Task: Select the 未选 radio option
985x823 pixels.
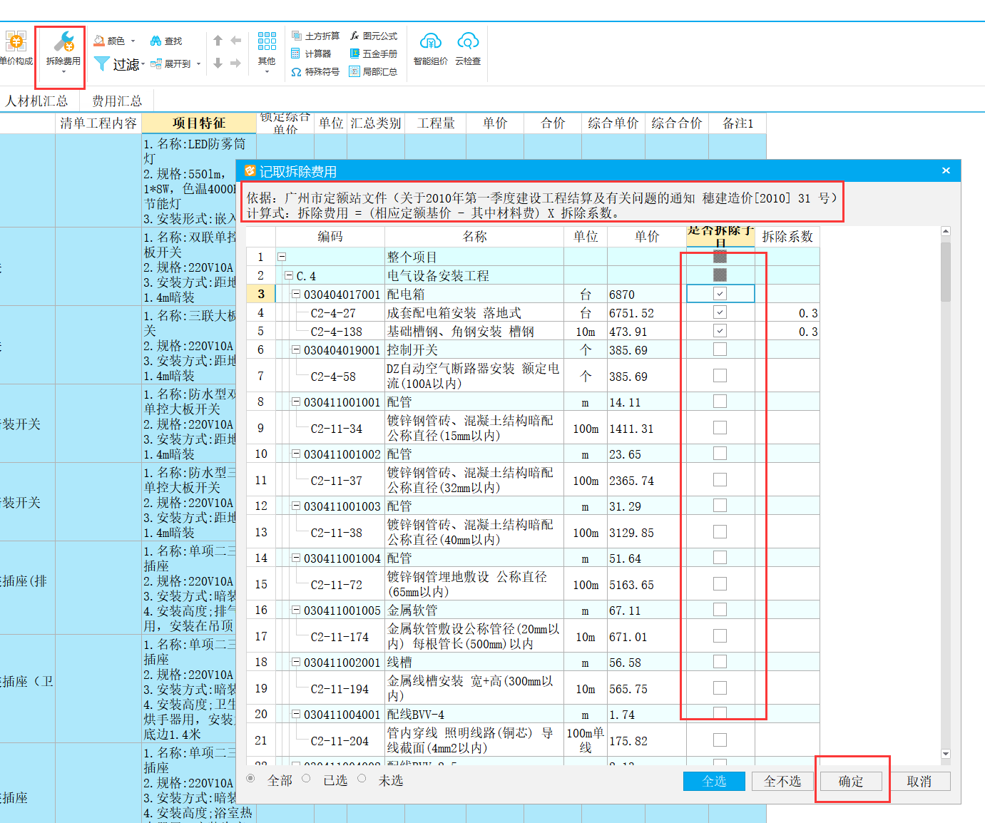Action: click(x=362, y=779)
